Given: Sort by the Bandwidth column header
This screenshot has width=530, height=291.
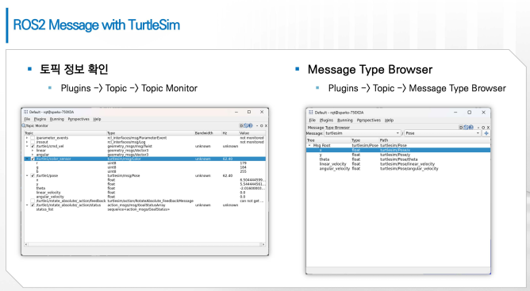Looking at the screenshot, I should tap(208, 133).
